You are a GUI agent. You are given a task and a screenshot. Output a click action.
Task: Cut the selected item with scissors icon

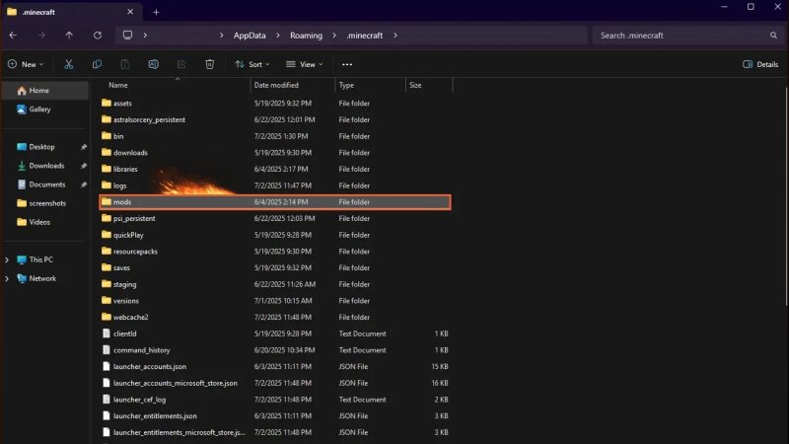click(x=68, y=64)
